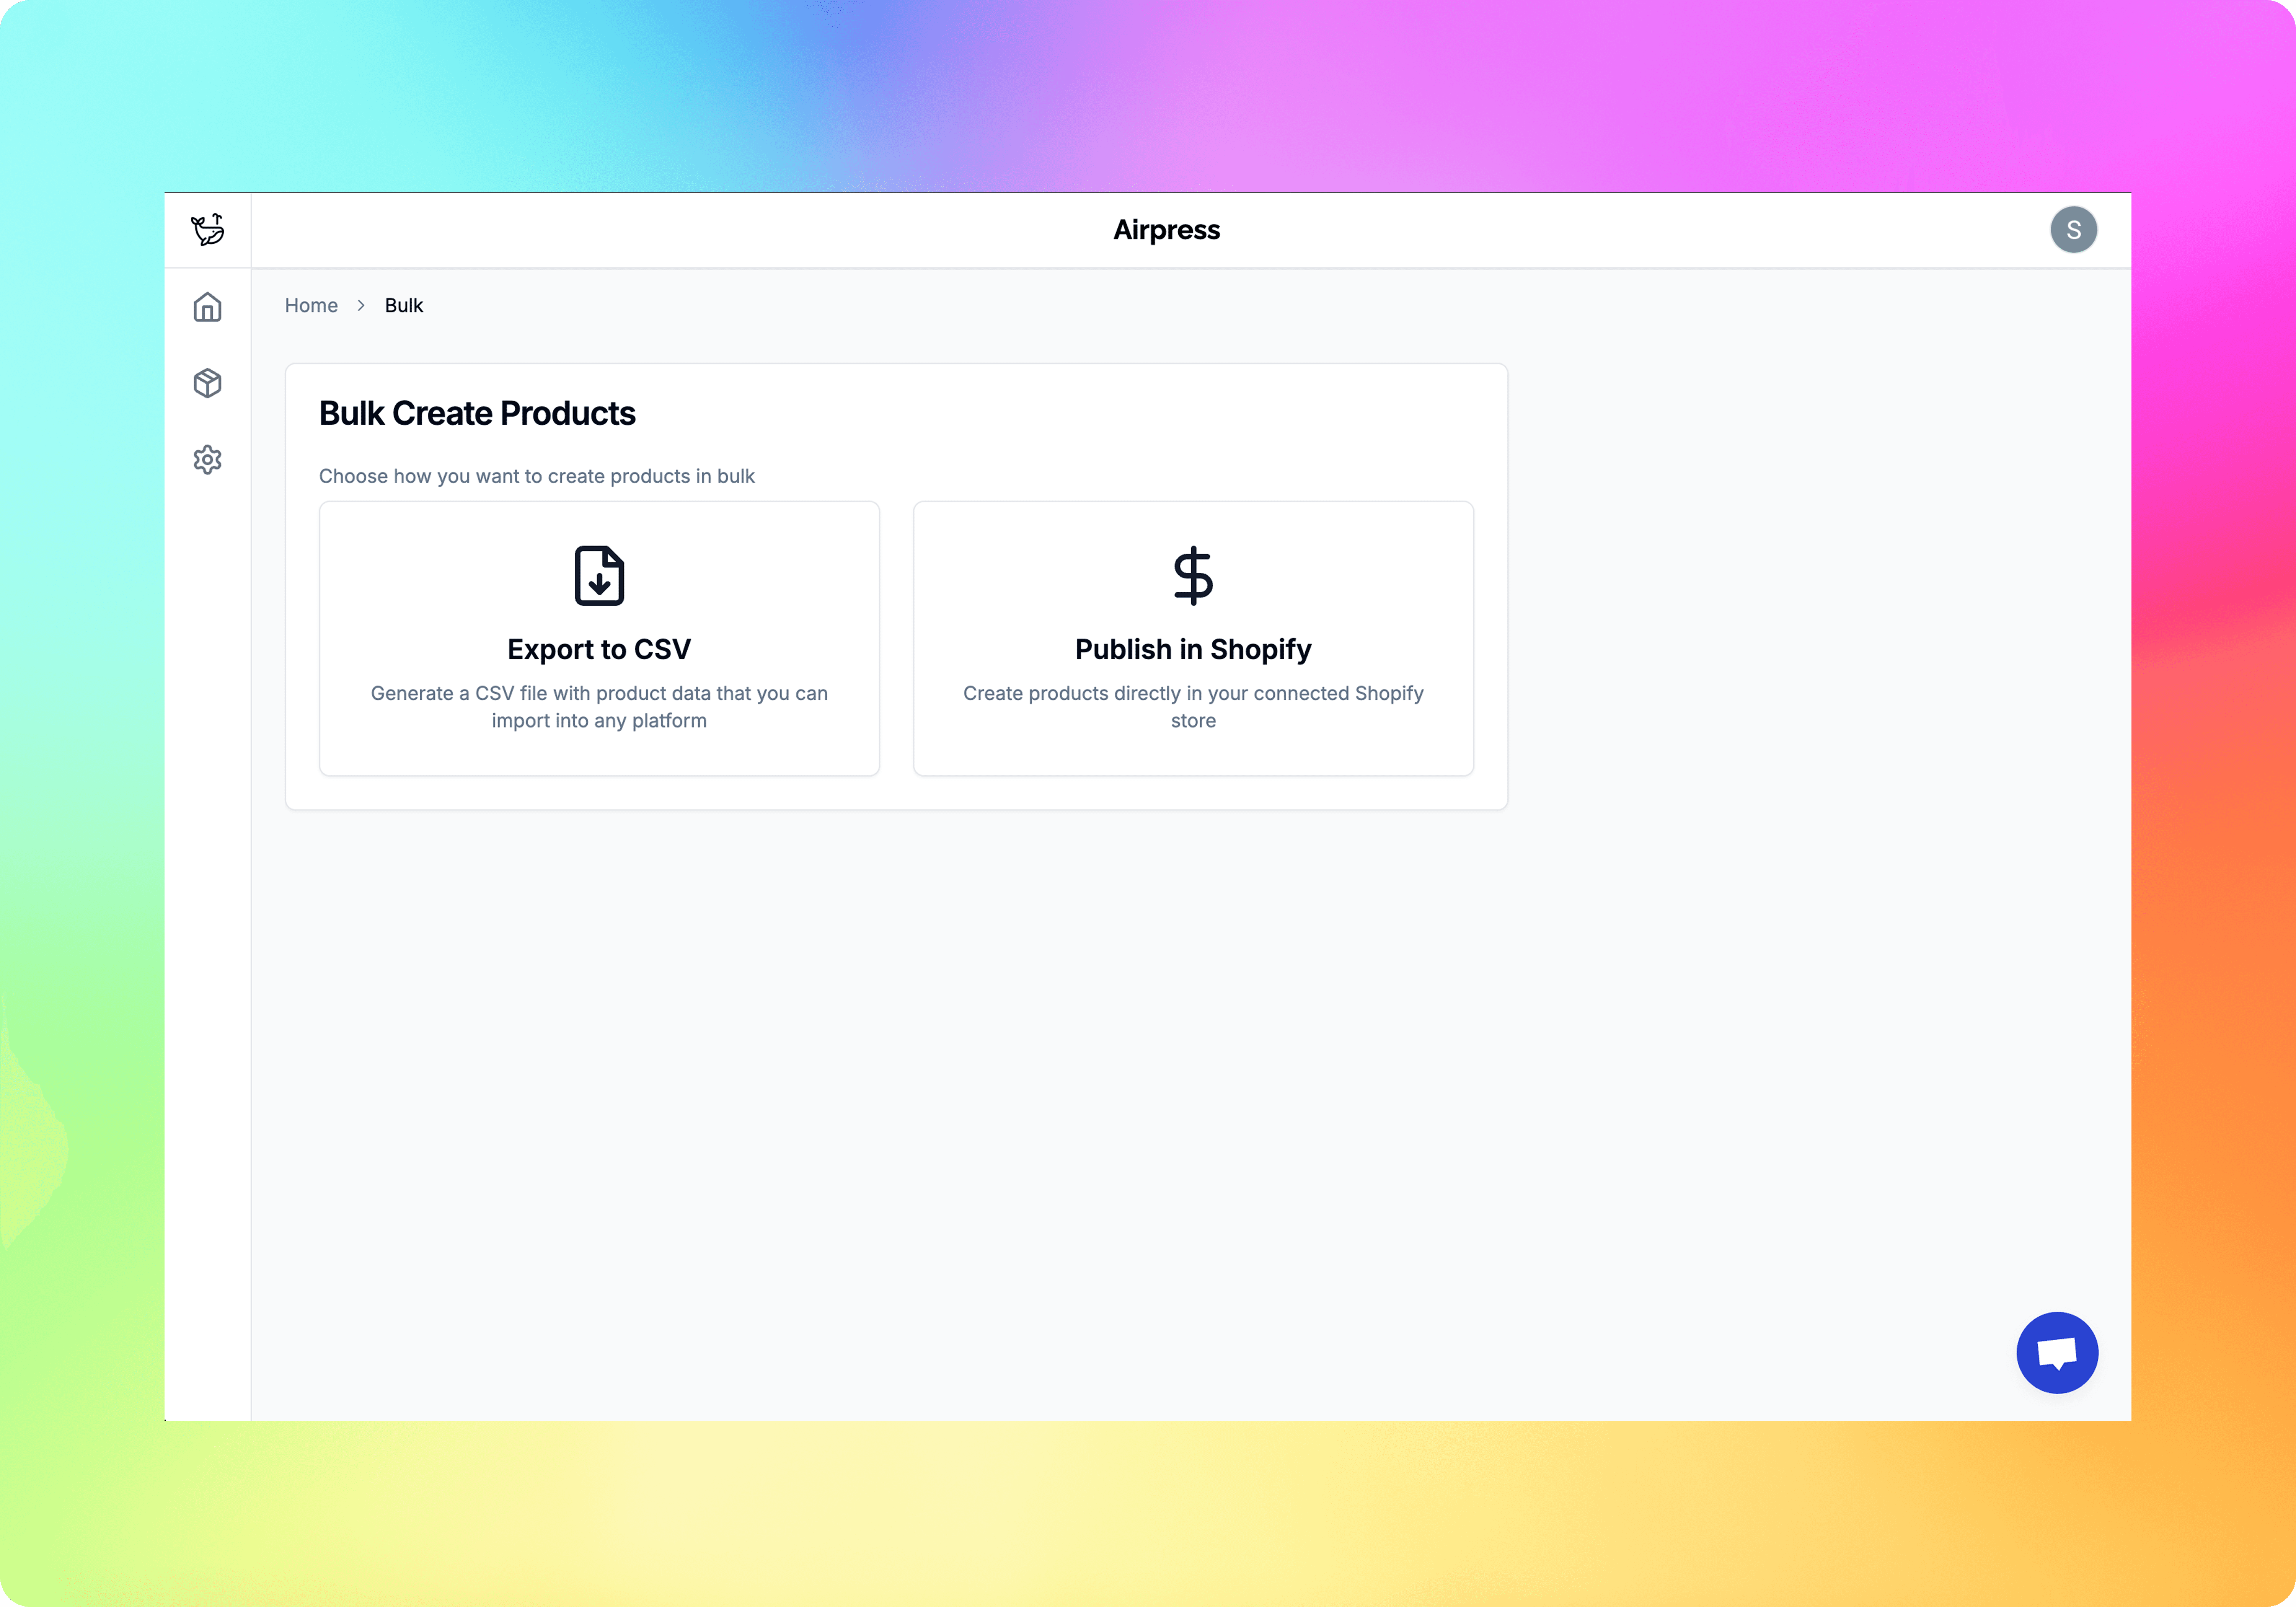2296x1607 pixels.
Task: Click the dollar sign icon on Shopify card
Action: click(x=1193, y=576)
